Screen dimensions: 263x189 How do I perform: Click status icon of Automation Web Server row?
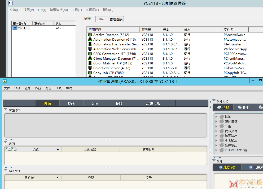click(x=90, y=49)
